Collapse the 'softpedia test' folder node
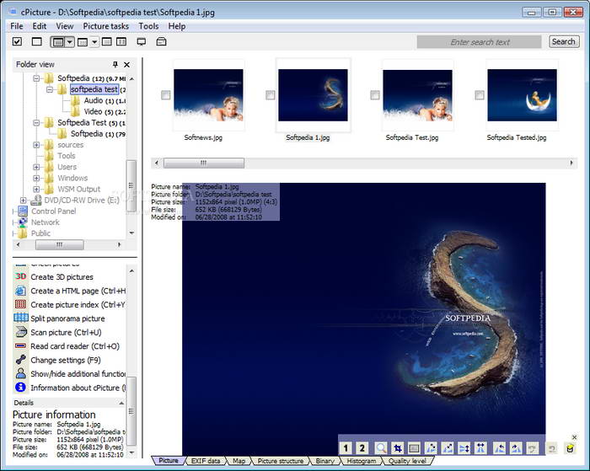Viewport: 590px width, 471px height. tap(50, 89)
